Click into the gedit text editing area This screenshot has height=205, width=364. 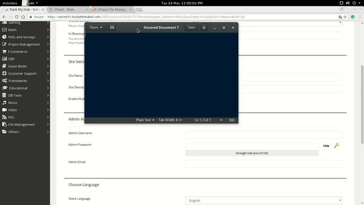pos(162,75)
